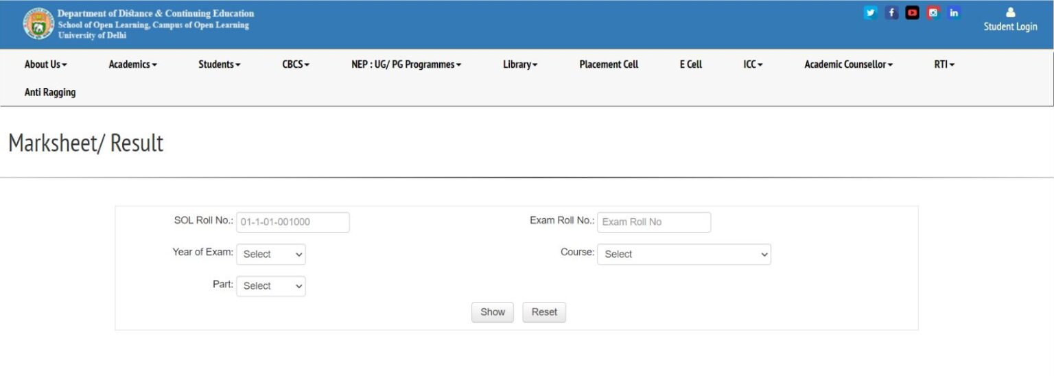The image size is (1054, 376).
Task: Open the Part dropdown selector
Action: click(x=271, y=286)
